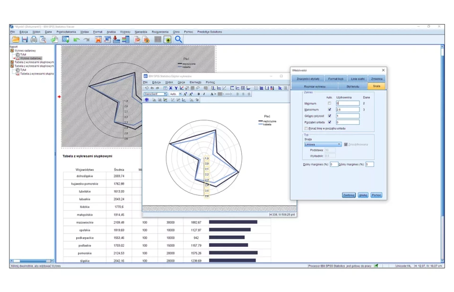Toggle Italic in chart editor toolbar

204,94
